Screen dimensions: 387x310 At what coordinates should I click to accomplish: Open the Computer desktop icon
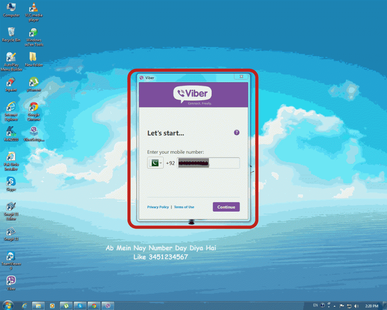(x=11, y=10)
